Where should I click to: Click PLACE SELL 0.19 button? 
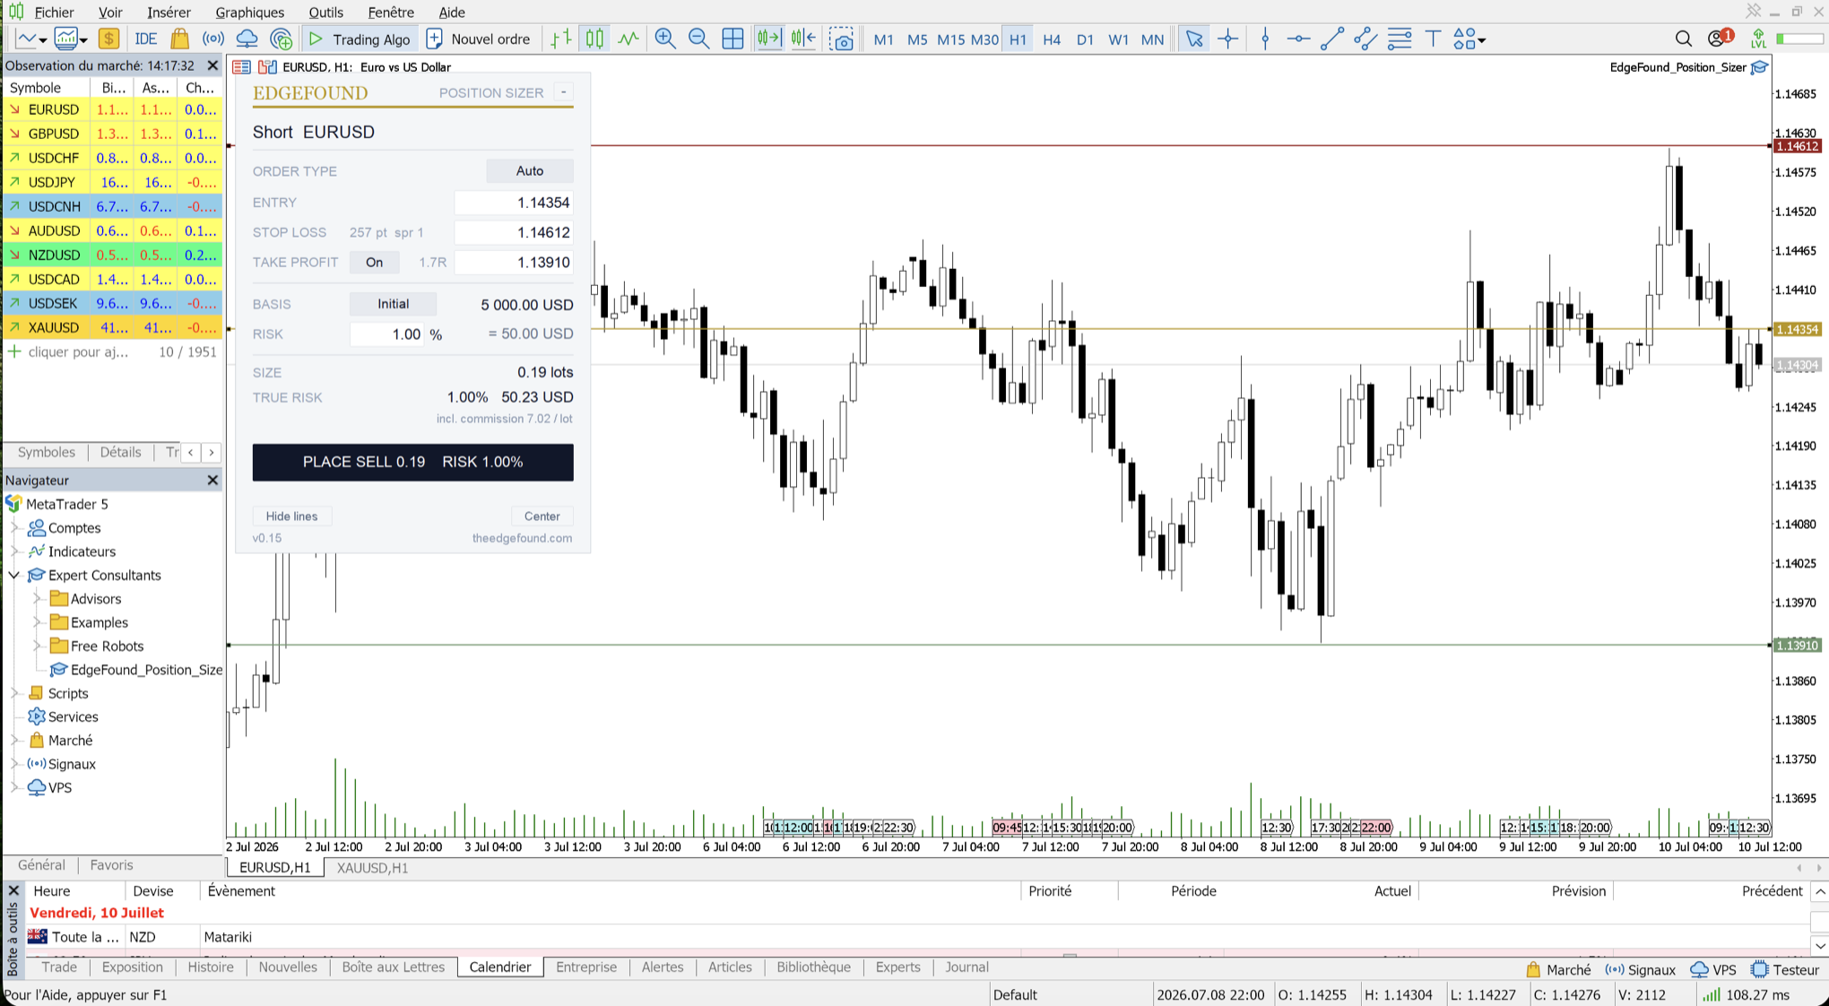[412, 462]
